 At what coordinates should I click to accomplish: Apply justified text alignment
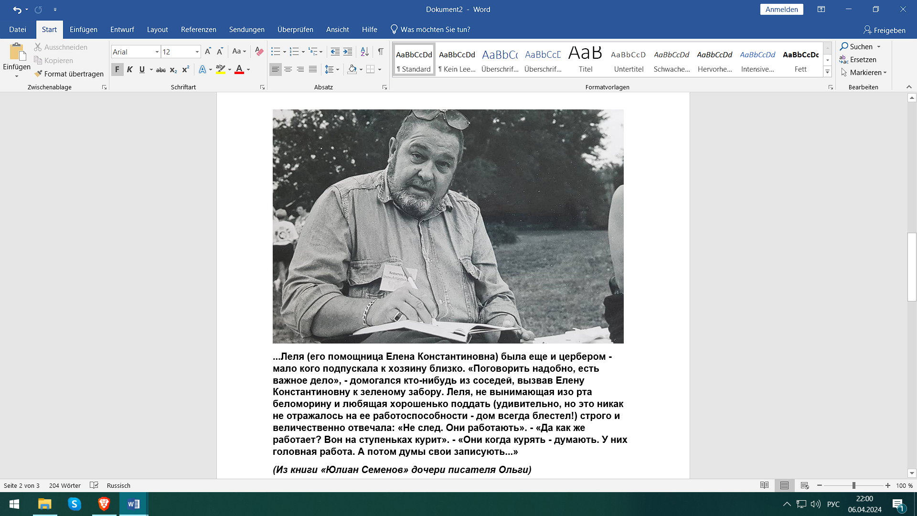(x=313, y=70)
